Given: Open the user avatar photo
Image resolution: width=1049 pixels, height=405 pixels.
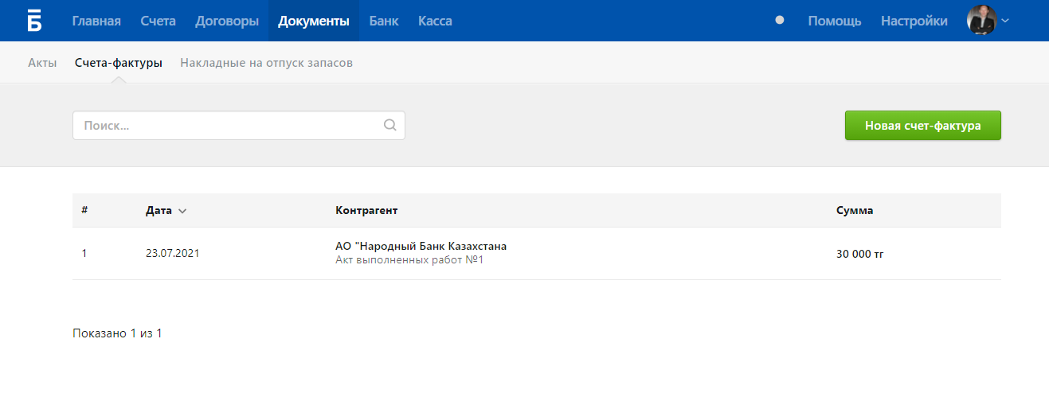Looking at the screenshot, I should [982, 21].
